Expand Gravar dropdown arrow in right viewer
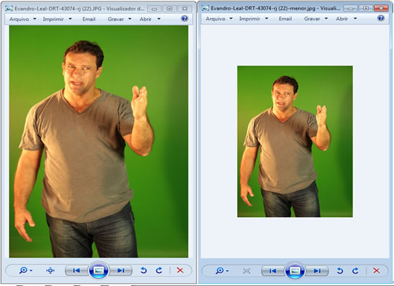This screenshot has height=286, width=394. click(x=326, y=18)
